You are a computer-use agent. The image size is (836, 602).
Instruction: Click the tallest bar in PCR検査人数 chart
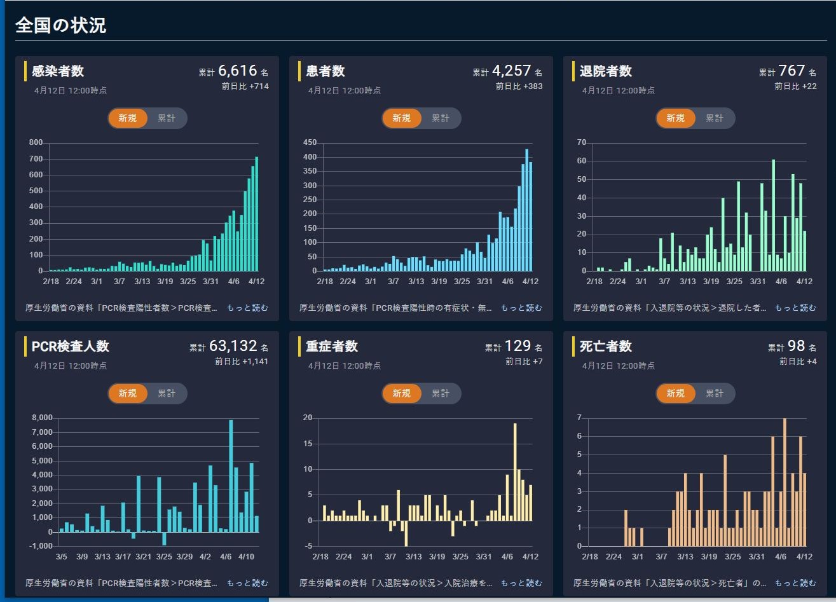(231, 475)
